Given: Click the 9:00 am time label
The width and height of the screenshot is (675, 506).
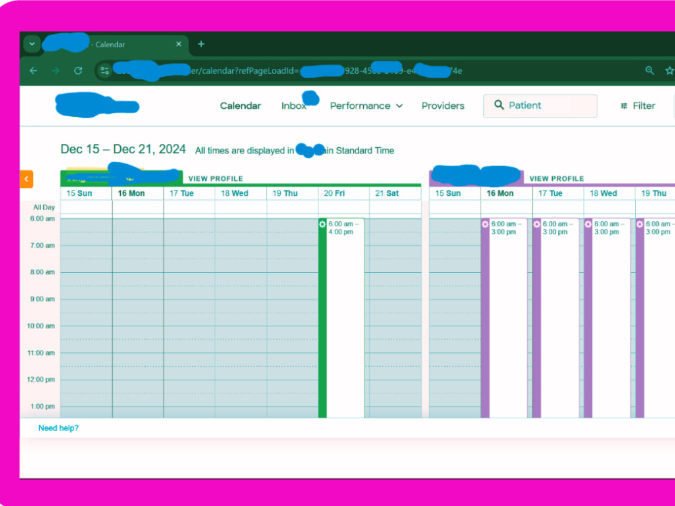Looking at the screenshot, I should point(42,299).
